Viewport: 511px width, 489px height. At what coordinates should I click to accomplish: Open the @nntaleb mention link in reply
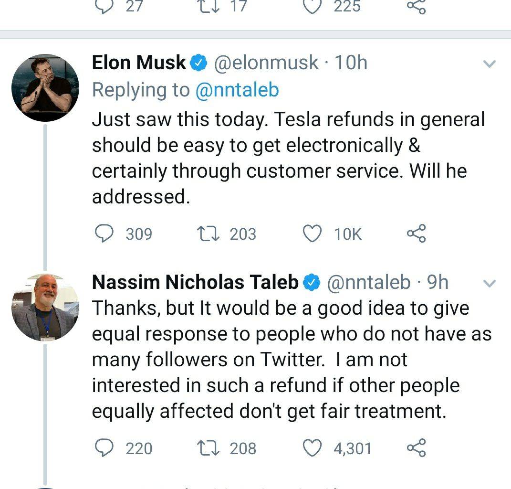(237, 90)
